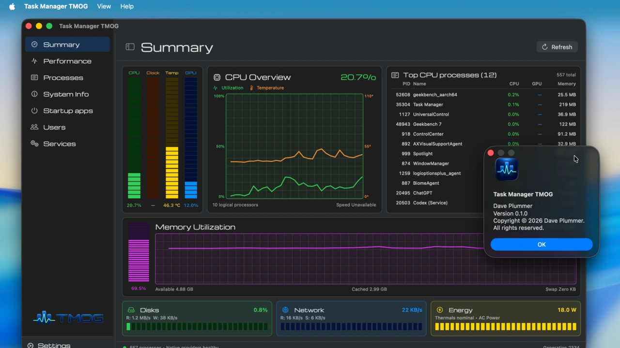Viewport: 620px width, 348px height.
Task: Click the GPU vertical meter bar
Action: (191, 138)
